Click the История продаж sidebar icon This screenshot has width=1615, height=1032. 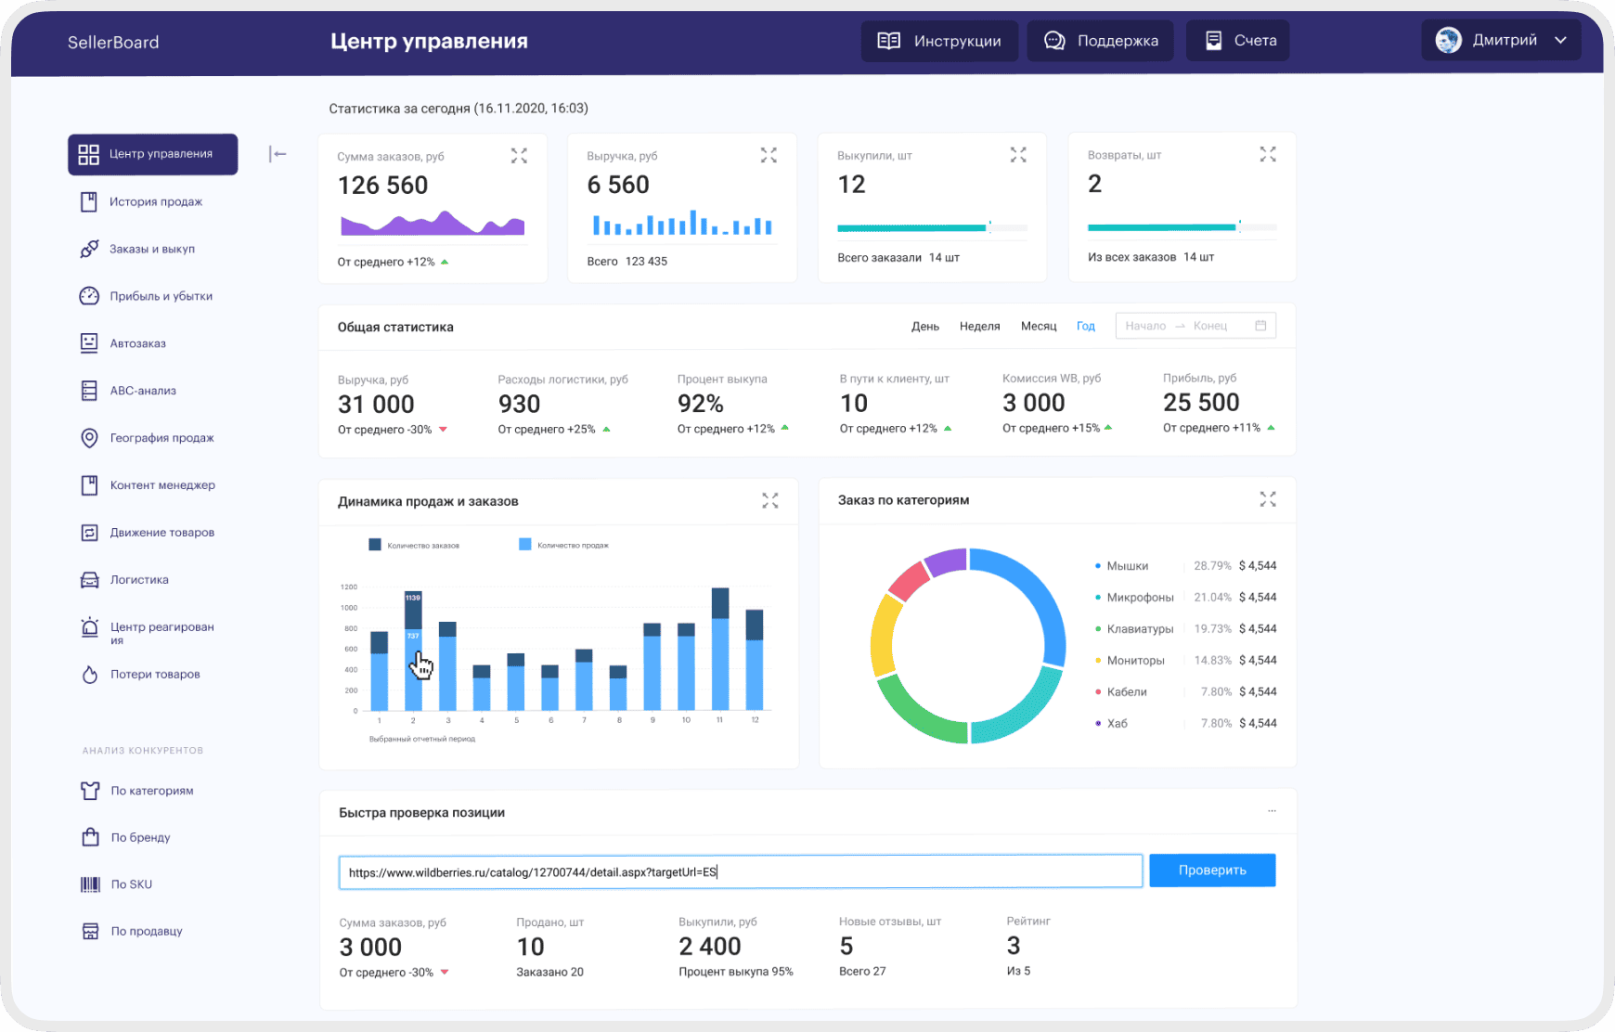(x=89, y=201)
